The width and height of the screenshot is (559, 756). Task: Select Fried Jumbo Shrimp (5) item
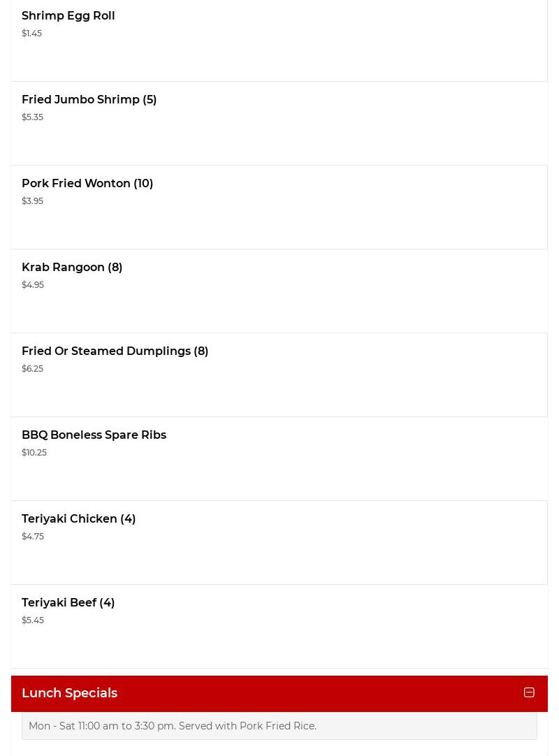89,99
